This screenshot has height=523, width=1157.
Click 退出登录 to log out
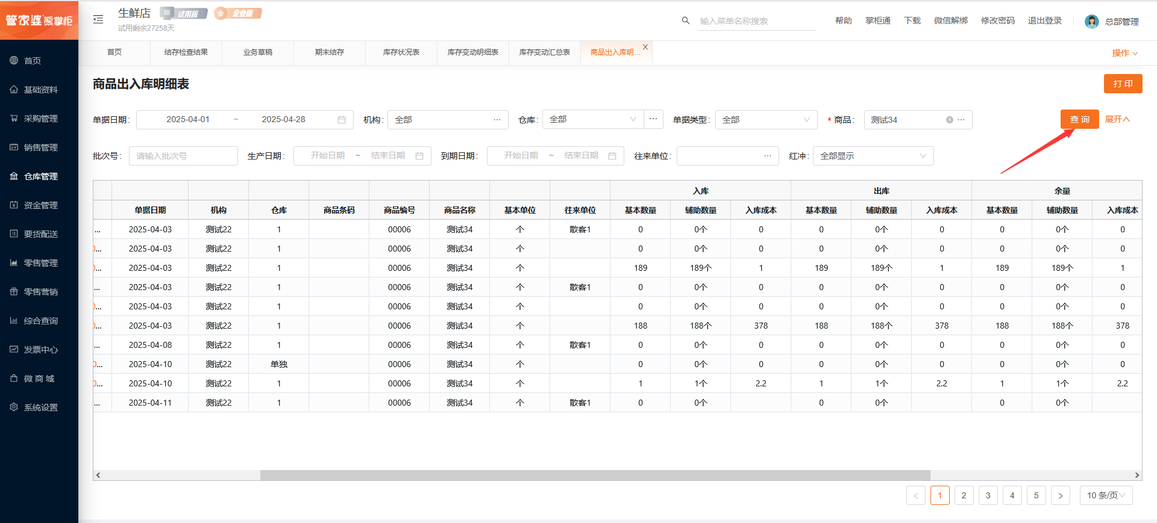[x=1045, y=20]
